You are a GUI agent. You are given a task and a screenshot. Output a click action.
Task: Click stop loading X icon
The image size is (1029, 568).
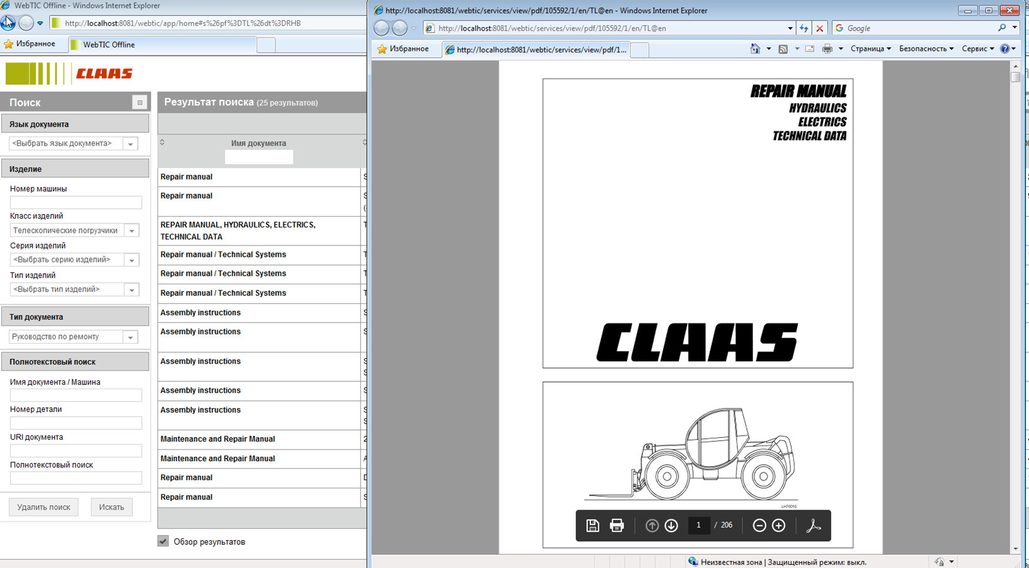tap(819, 28)
